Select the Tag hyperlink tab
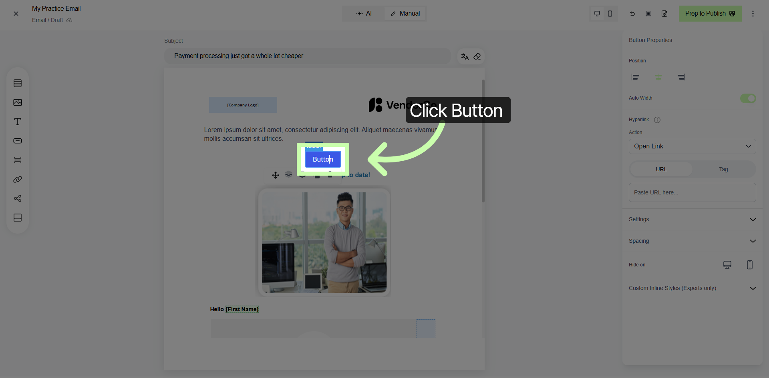This screenshot has height=378, width=769. [723, 169]
